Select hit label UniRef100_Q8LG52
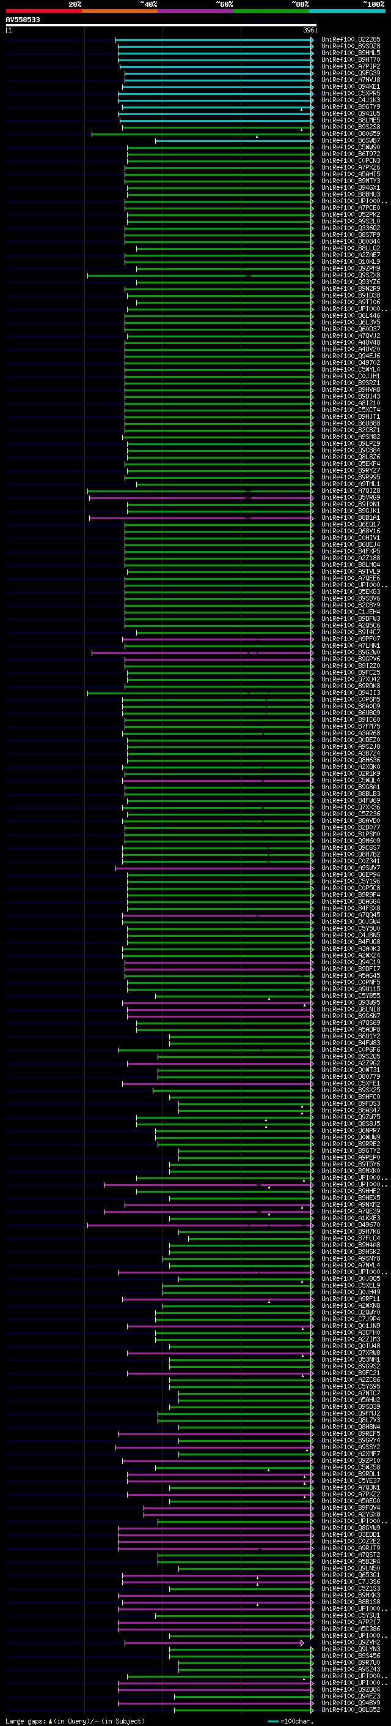The image size is (391, 1726). (350, 1710)
